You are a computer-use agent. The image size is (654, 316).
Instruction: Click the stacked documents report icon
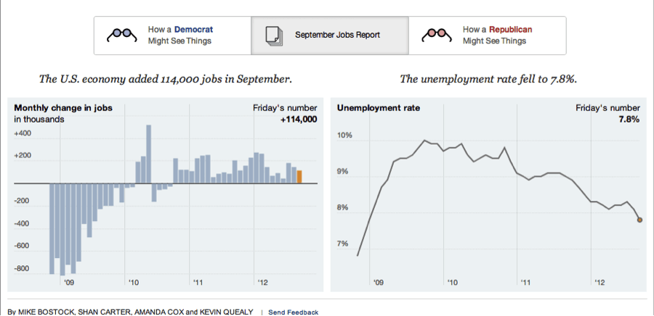[273, 35]
